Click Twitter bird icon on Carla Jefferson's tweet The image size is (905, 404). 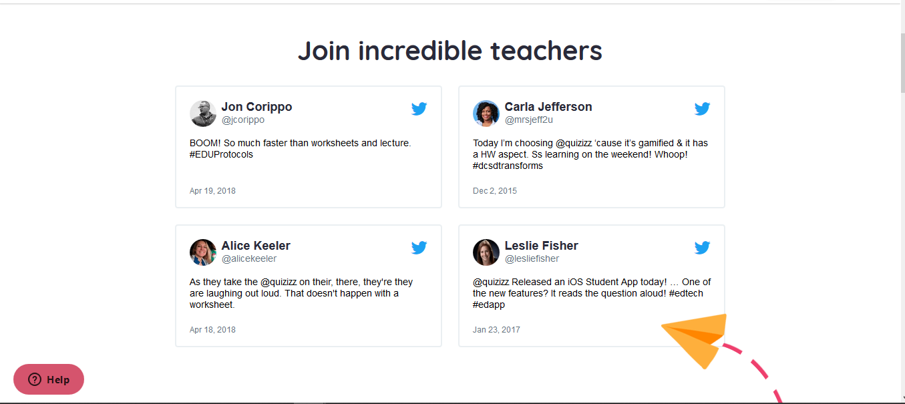pyautogui.click(x=702, y=109)
